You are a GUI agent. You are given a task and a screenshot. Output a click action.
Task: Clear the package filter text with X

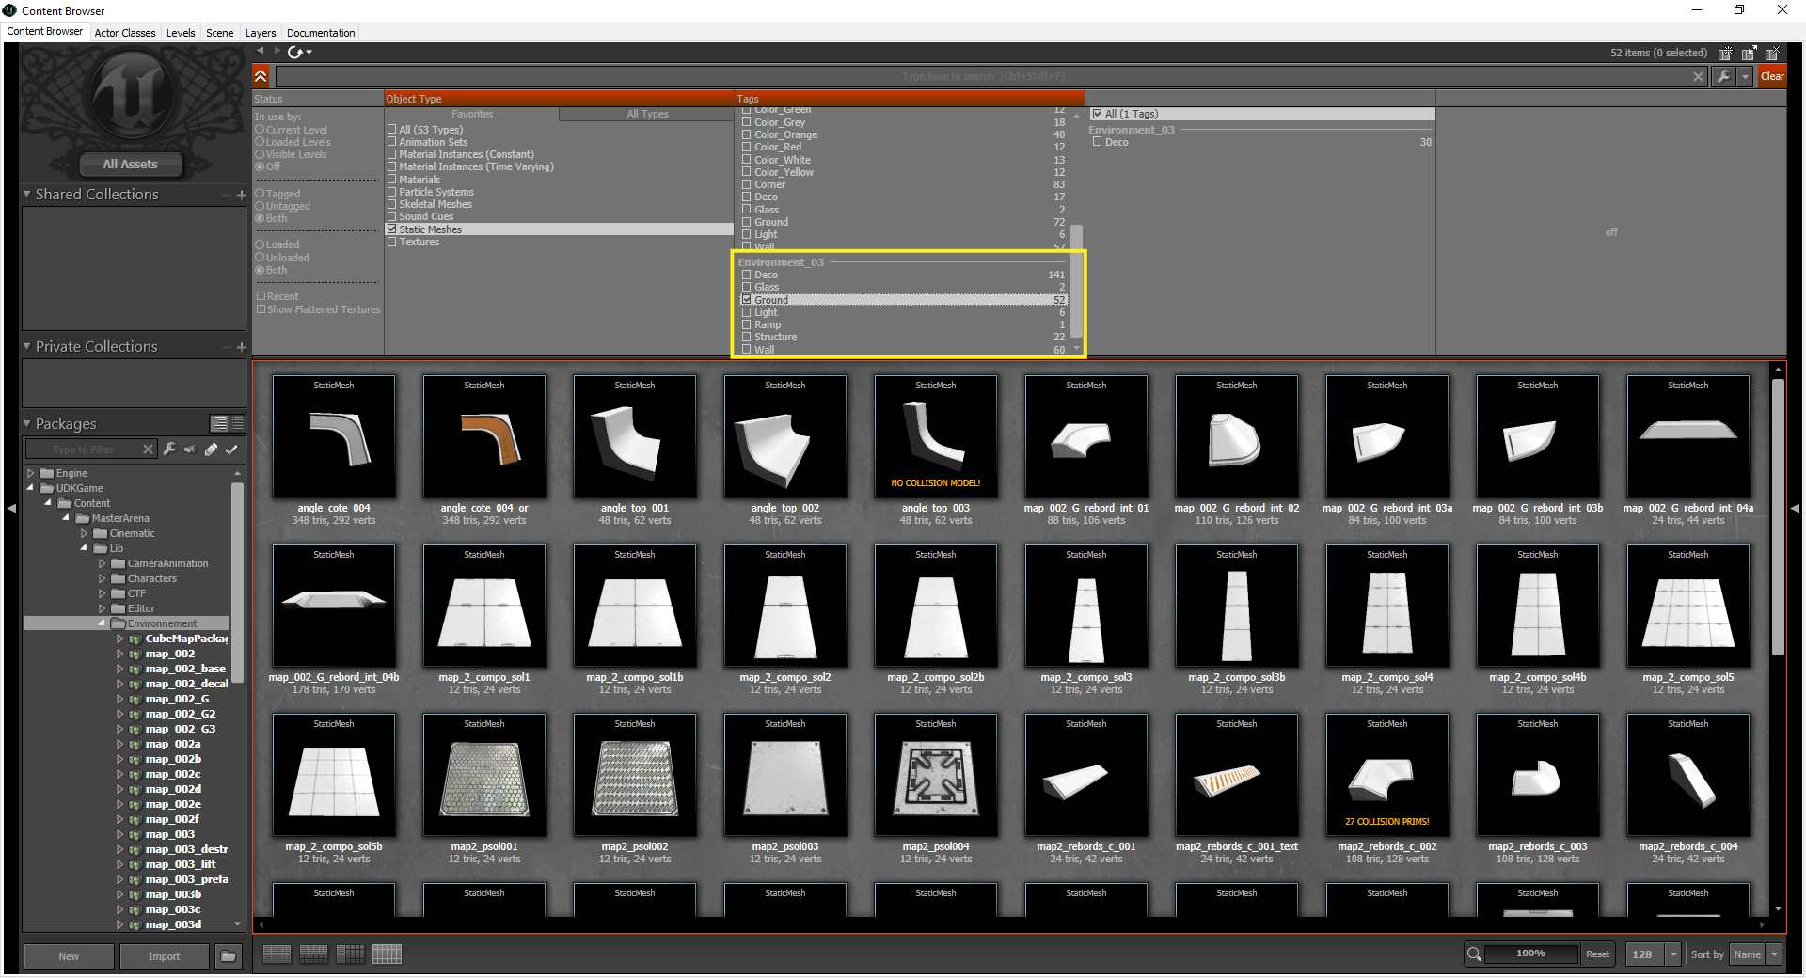pyautogui.click(x=148, y=450)
